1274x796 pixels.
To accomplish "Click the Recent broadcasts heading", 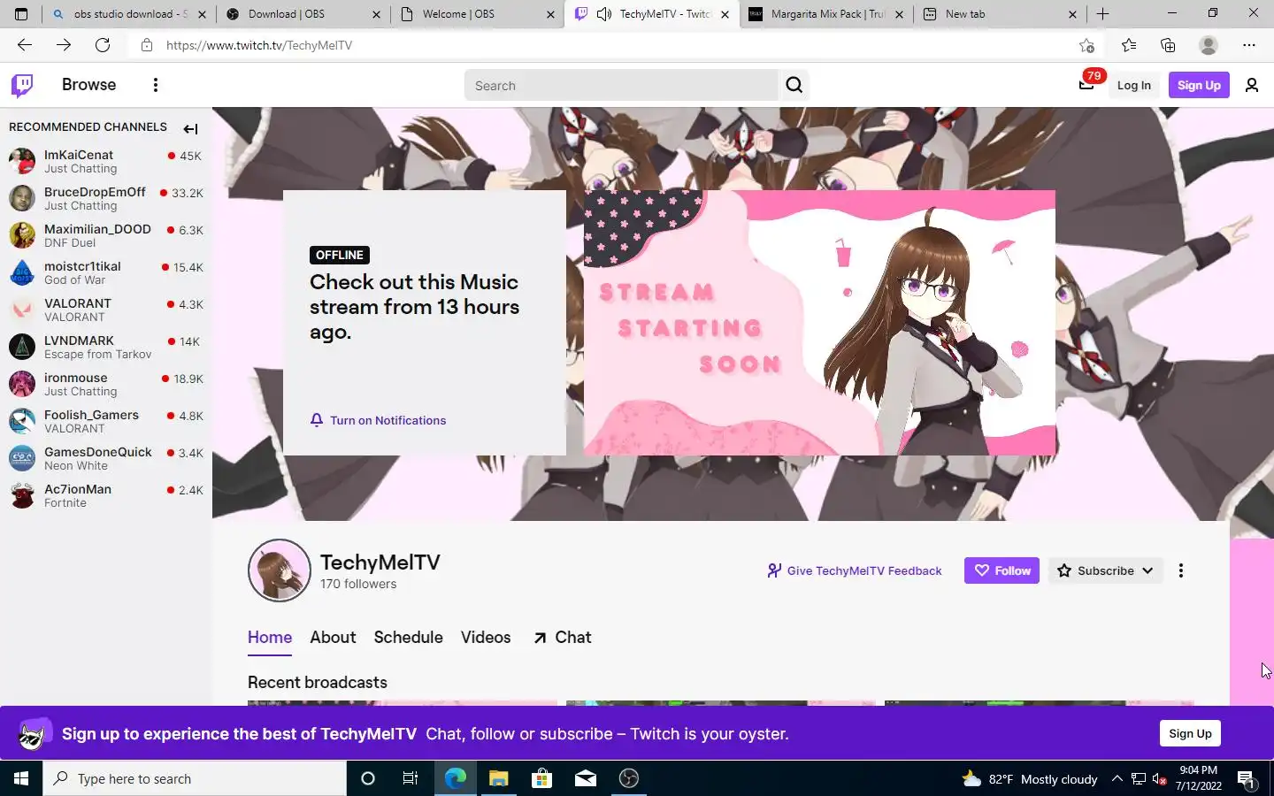I will (318, 683).
